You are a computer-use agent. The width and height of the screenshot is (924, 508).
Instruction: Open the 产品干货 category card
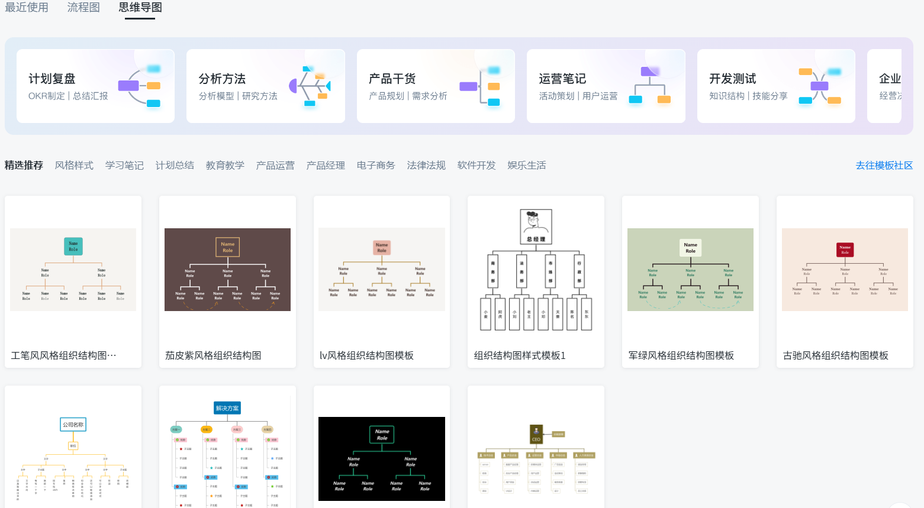click(436, 86)
